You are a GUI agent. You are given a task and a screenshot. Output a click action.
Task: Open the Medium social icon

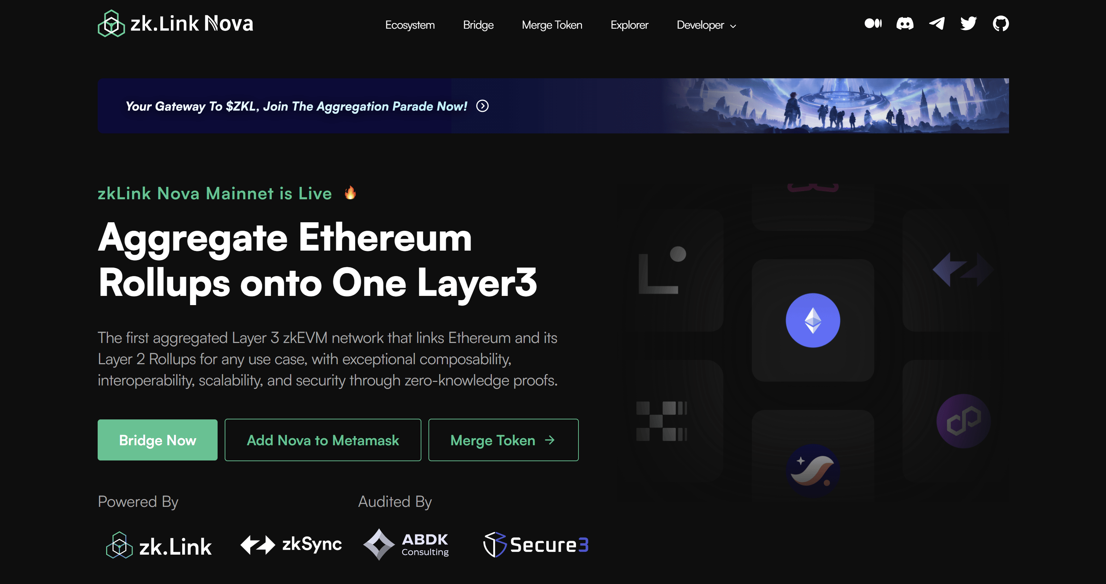coord(873,23)
